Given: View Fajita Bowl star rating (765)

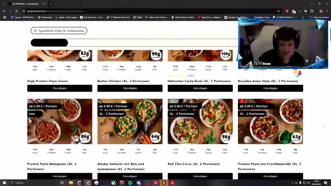Looking at the screenshot, I should pyautogui.click(x=182, y=76).
